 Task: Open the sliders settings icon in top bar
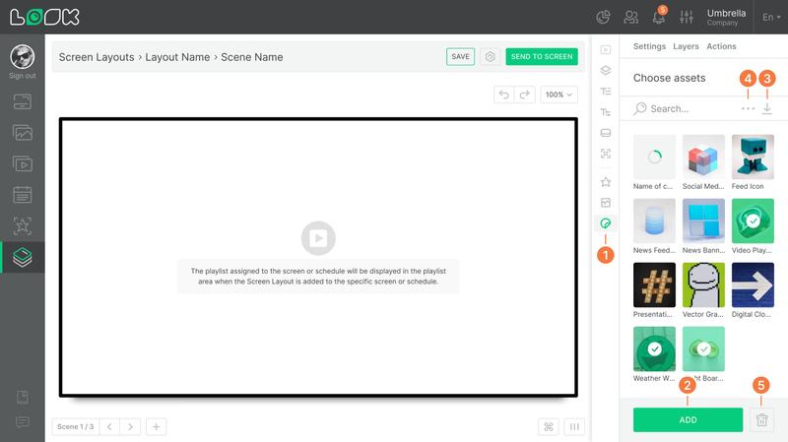[687, 17]
